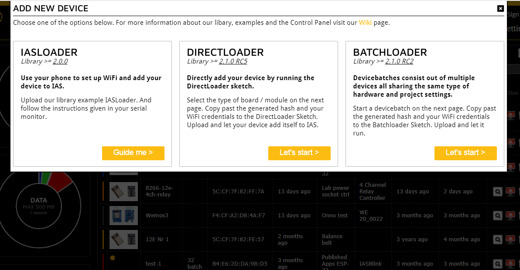Click the "4 Channel Relay Controller" app cell
The height and width of the screenshot is (270, 520).
(x=373, y=191)
